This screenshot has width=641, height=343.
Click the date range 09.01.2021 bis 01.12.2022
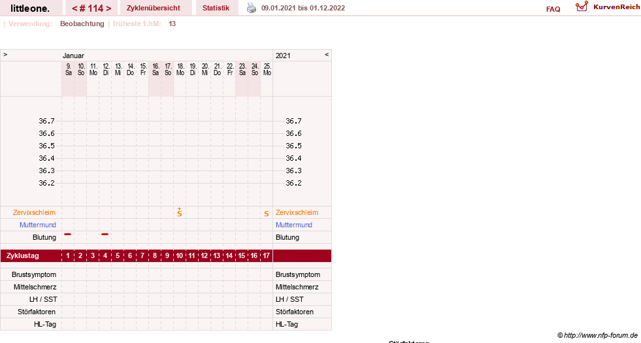[303, 8]
